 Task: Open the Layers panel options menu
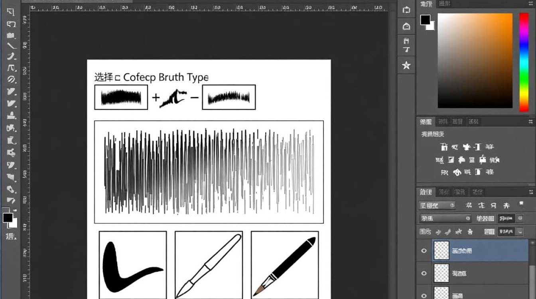pos(531,192)
